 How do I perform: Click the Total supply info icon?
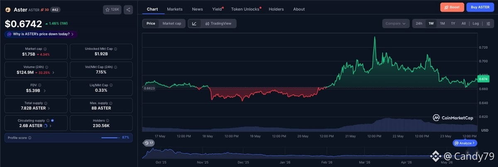pyautogui.click(x=46, y=103)
